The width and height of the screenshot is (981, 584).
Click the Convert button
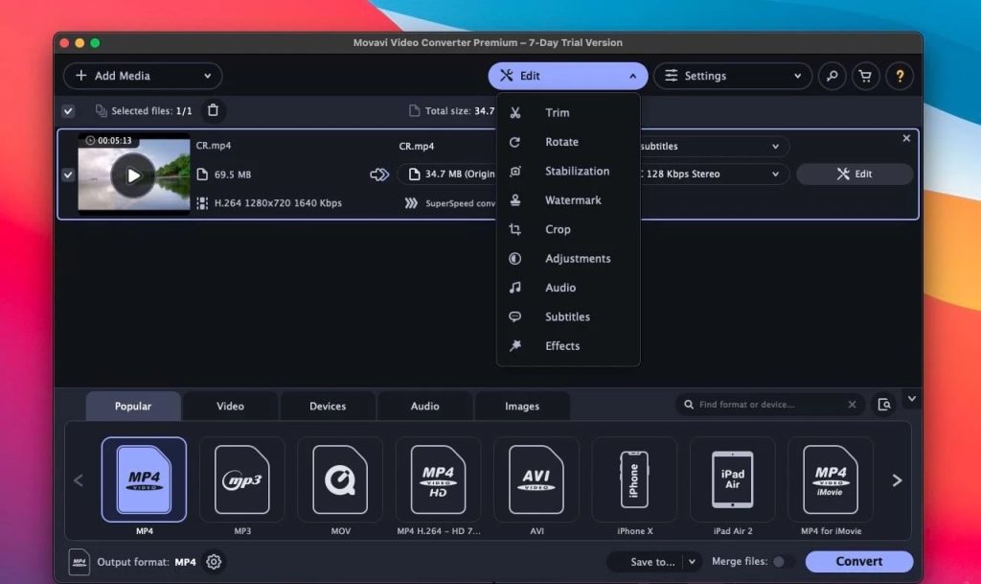pyautogui.click(x=858, y=561)
